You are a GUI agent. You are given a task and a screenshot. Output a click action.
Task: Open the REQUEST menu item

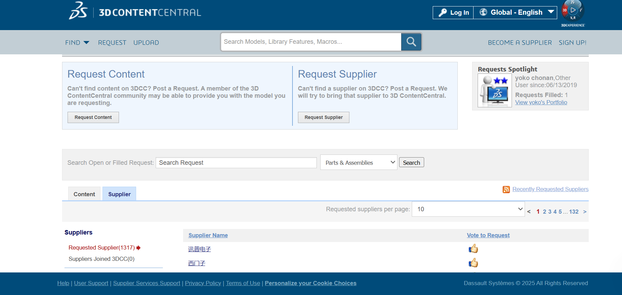pyautogui.click(x=112, y=43)
